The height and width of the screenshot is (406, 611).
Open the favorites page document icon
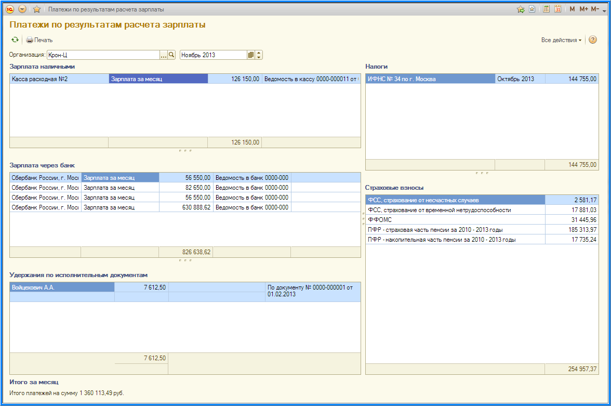(x=532, y=9)
